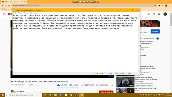Open Фантастические твари video thumbnail
Viewport: 172px width, 97px height.
point(125,82)
